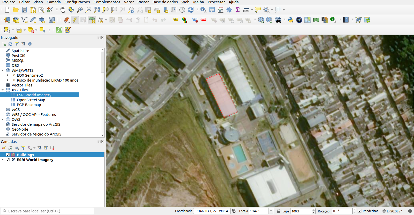Image resolution: width=414 pixels, height=215 pixels.
Task: Click the Help question mark icon
Action: 346,20
